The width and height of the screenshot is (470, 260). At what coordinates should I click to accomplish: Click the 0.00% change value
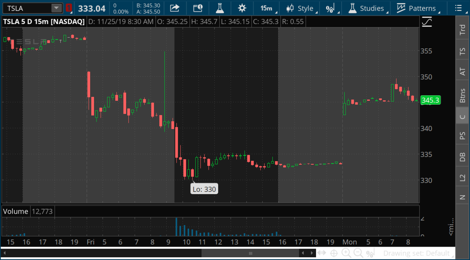[x=121, y=12]
